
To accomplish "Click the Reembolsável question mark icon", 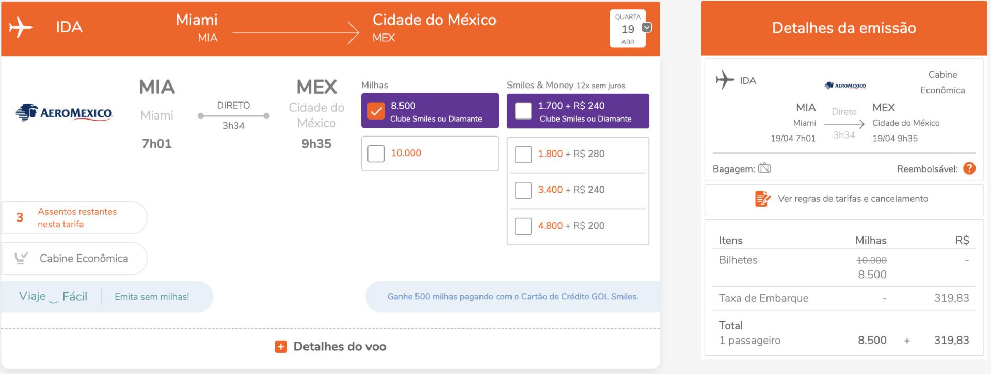I will 969,168.
